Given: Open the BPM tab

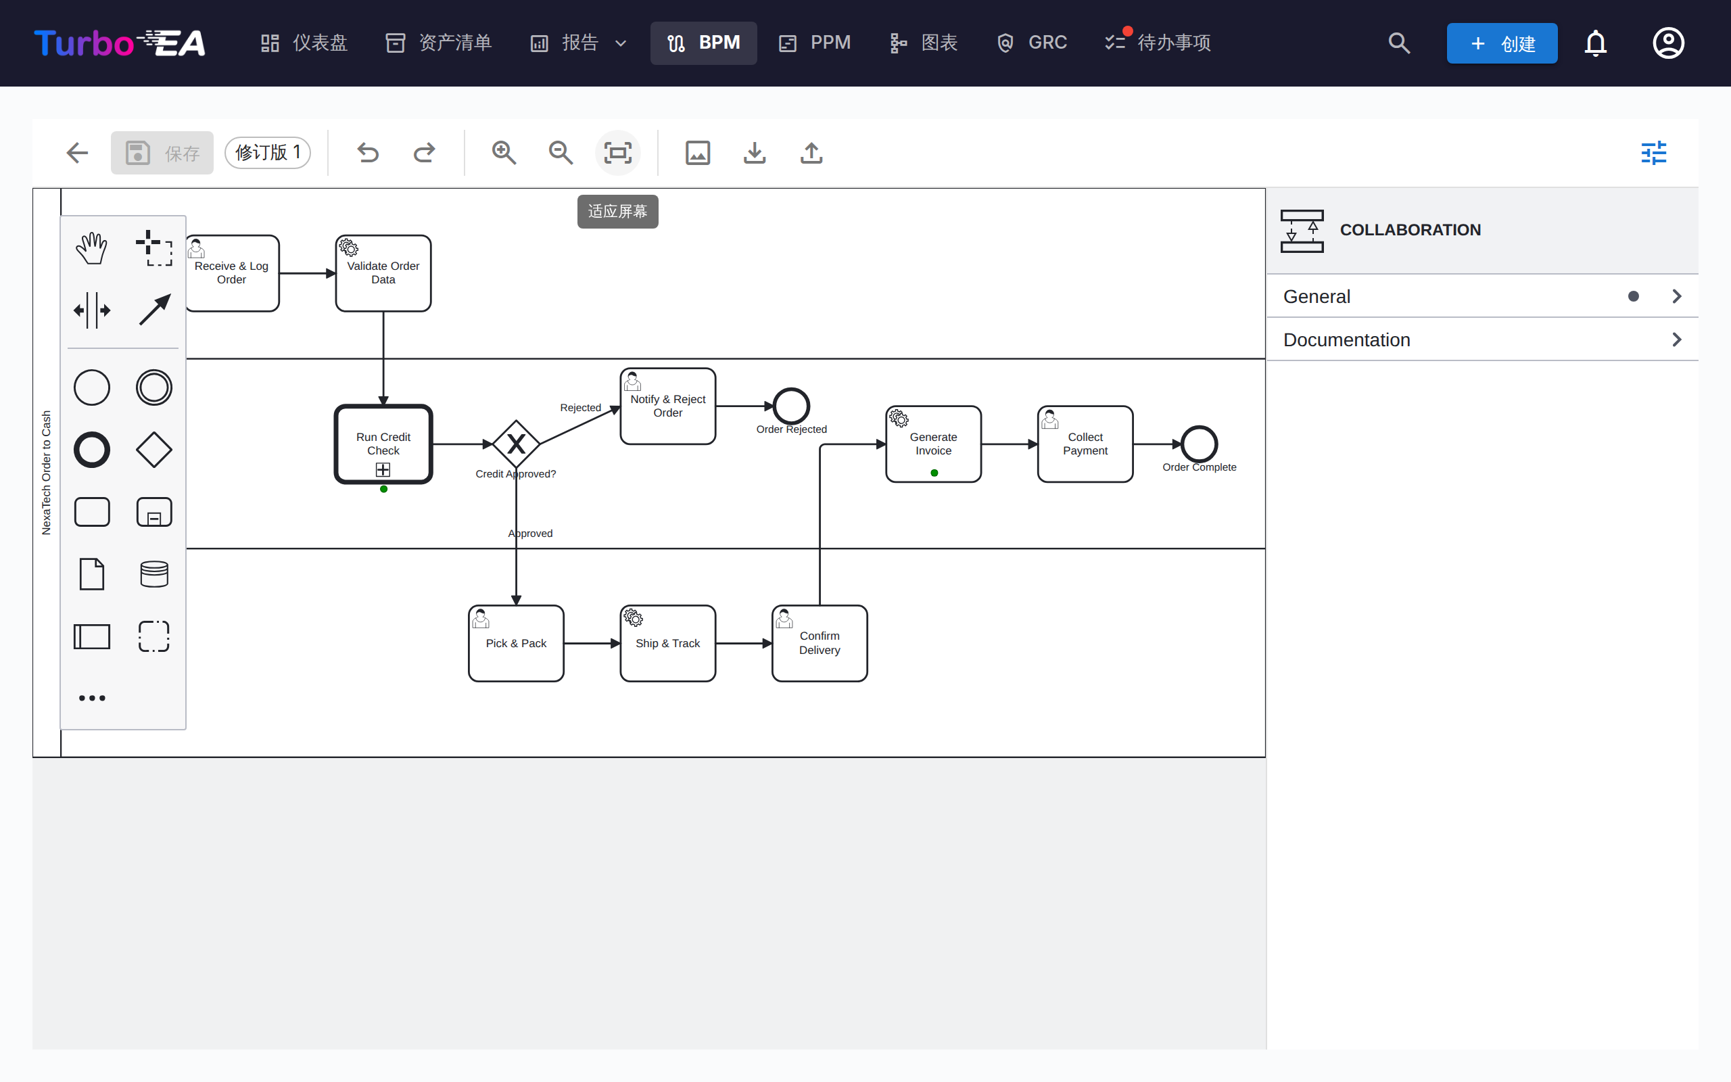Looking at the screenshot, I should [x=704, y=43].
